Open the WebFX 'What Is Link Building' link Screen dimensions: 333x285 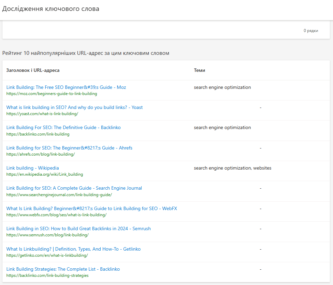pos(92,208)
